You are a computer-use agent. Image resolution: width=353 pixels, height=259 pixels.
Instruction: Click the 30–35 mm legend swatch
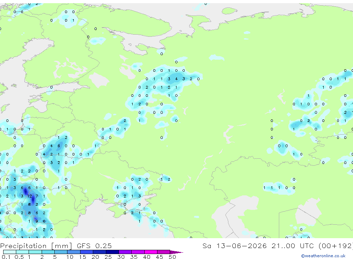(125, 252)
